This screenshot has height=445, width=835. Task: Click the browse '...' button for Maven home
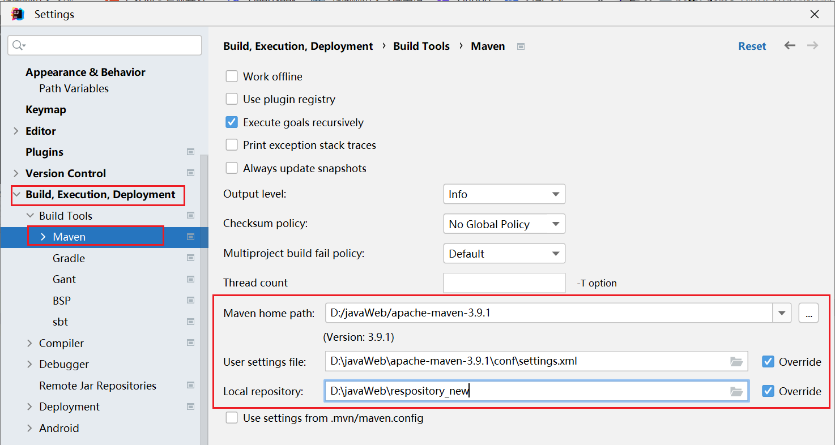point(808,313)
